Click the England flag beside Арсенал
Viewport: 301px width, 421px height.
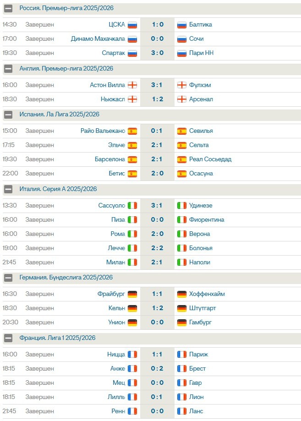182,99
